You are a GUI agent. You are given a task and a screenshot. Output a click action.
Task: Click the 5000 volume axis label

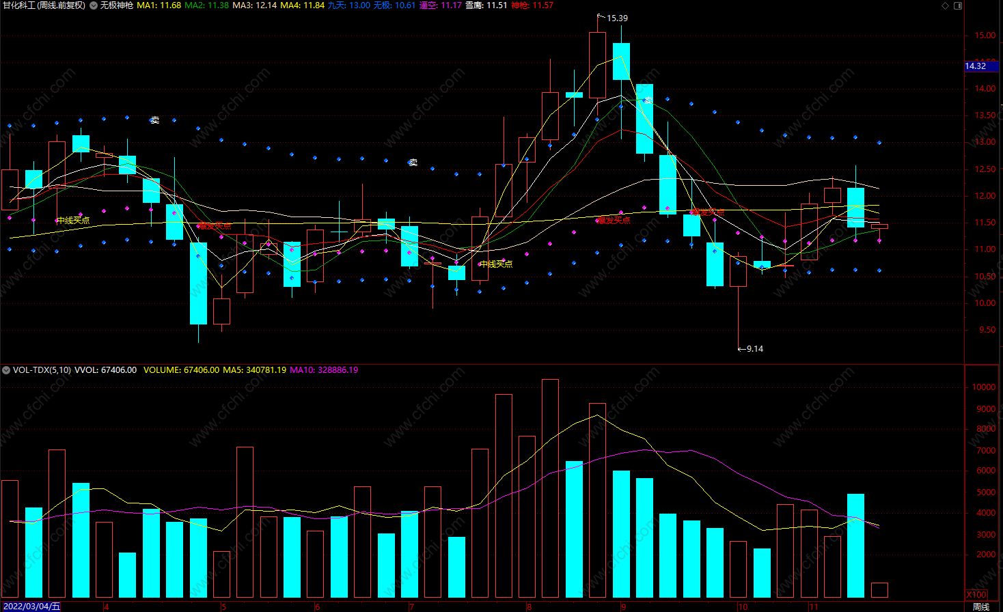986,492
